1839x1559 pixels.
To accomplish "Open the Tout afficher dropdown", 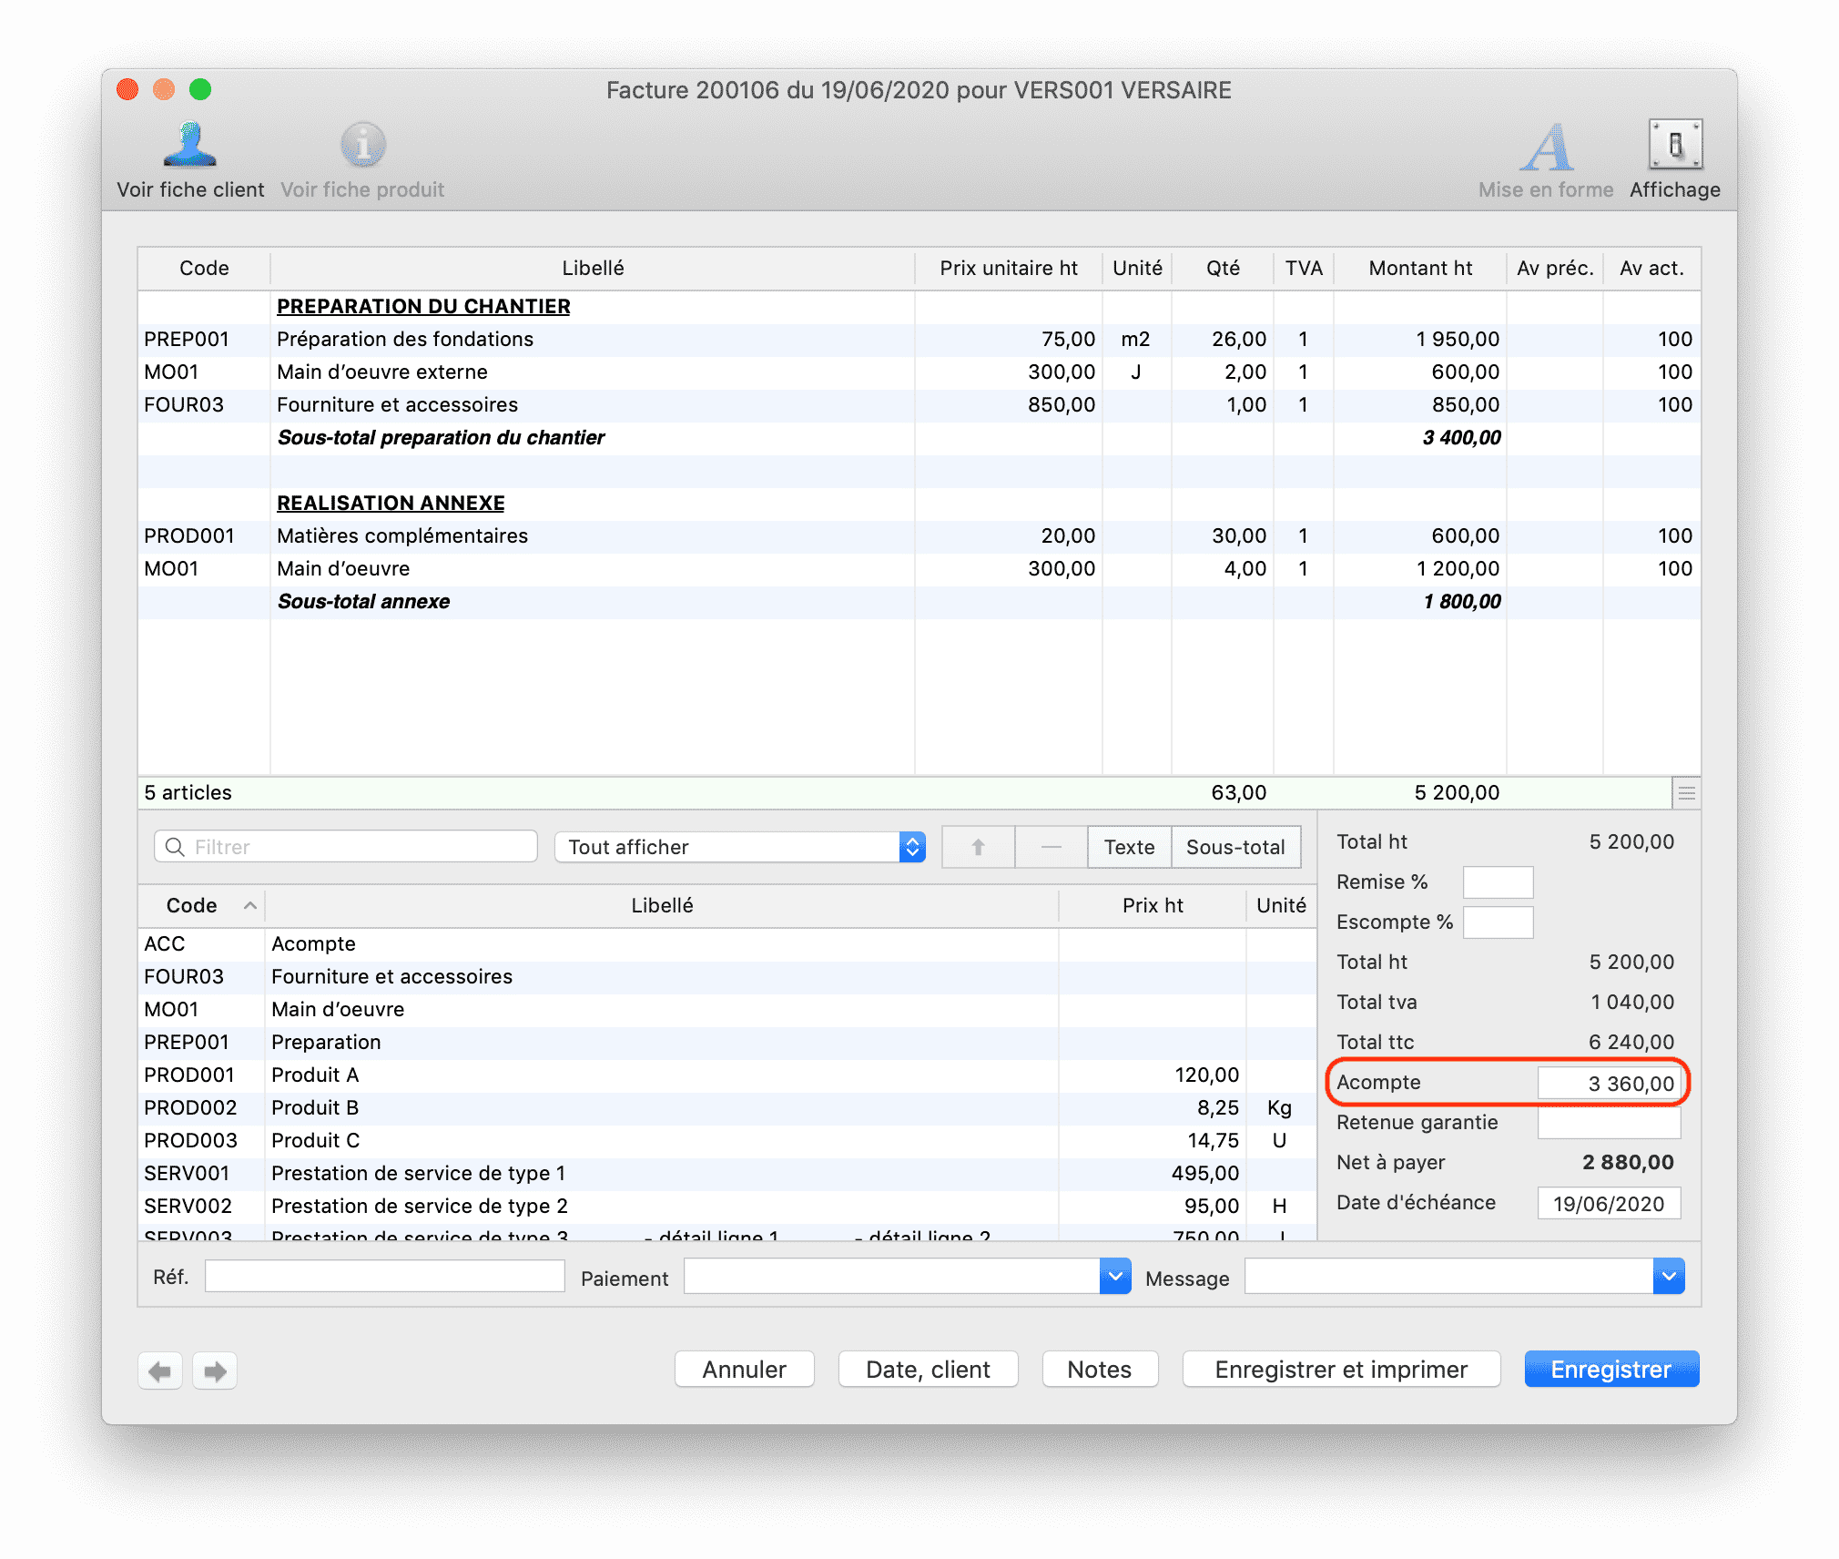I will click(x=739, y=847).
